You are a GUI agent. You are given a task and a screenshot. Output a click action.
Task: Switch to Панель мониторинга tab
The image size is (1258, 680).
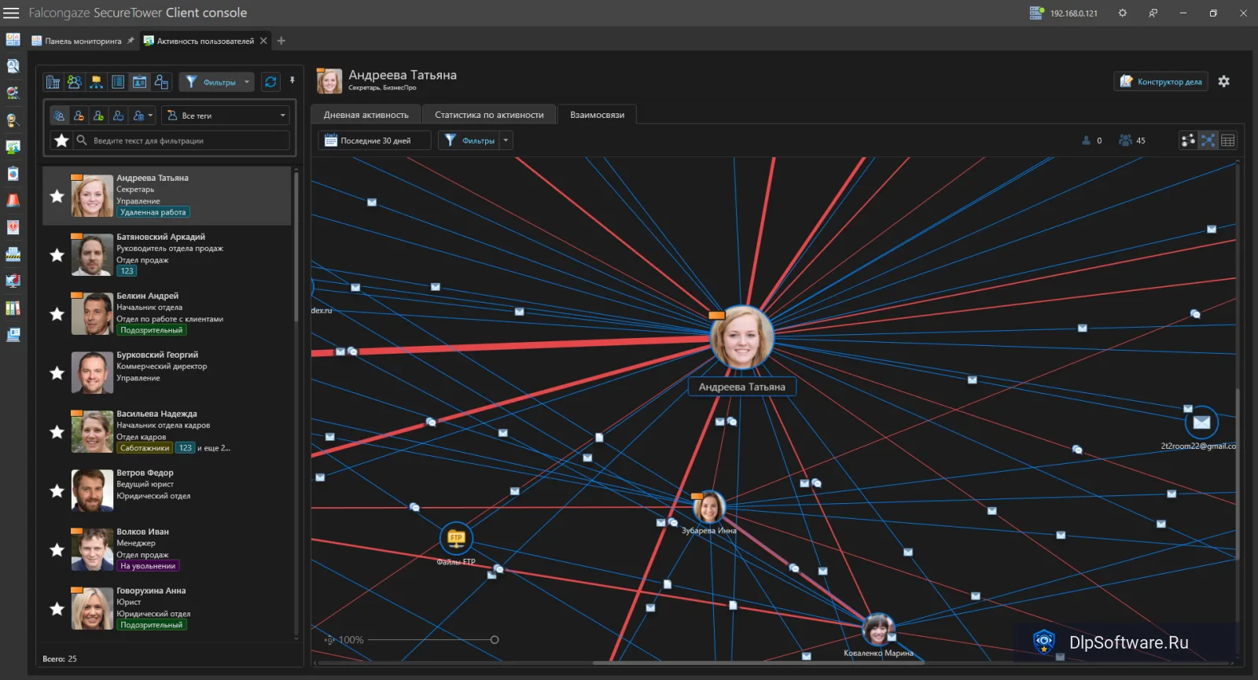point(83,41)
